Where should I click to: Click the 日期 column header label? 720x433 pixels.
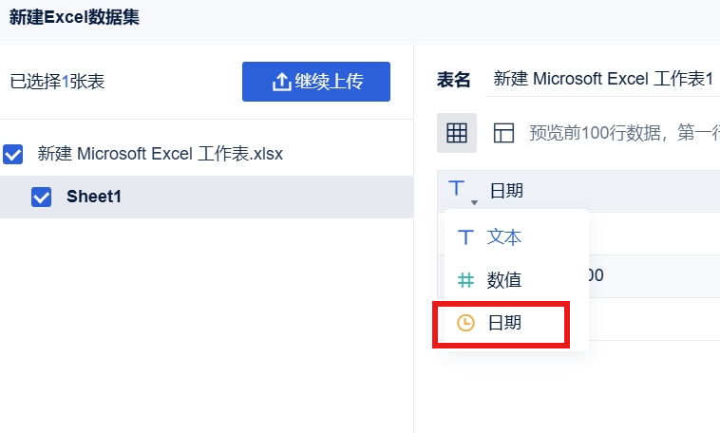506,191
